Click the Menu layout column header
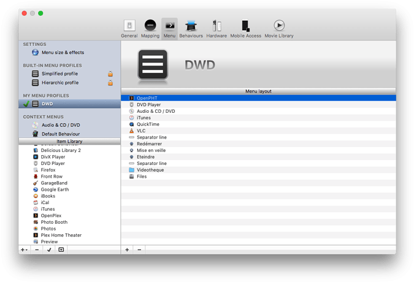This screenshot has height=282, width=414. click(x=258, y=91)
